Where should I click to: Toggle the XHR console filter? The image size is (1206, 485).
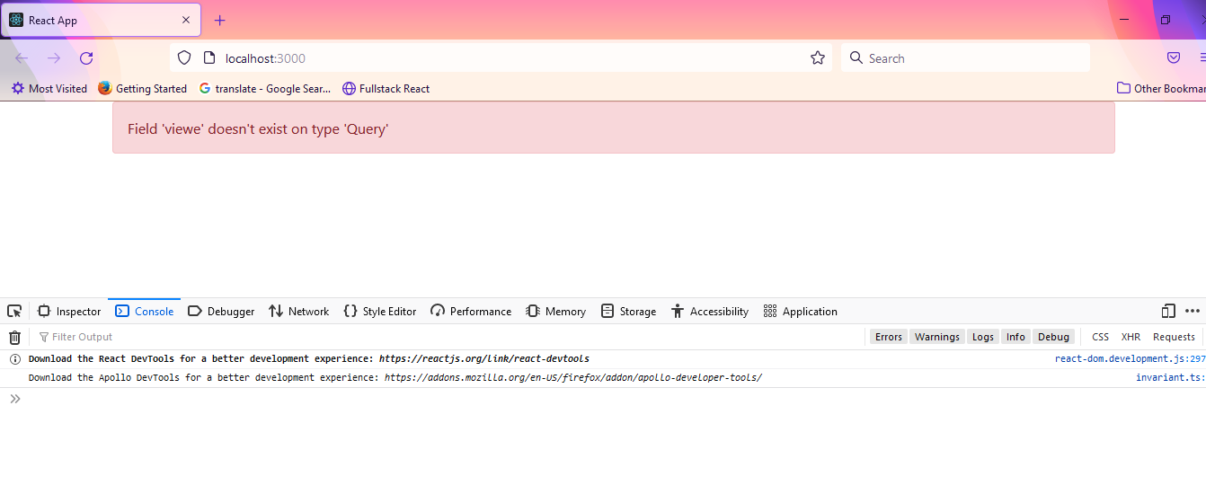(1131, 337)
